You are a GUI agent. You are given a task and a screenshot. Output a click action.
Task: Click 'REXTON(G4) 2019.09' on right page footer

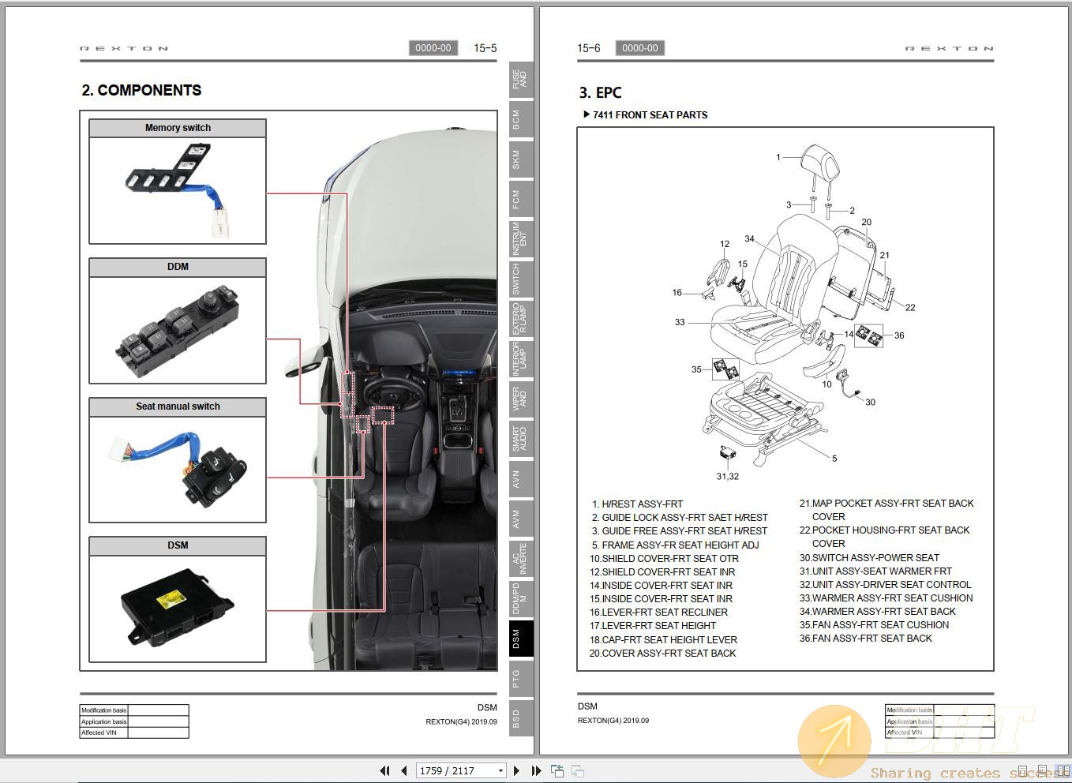pyautogui.click(x=613, y=721)
